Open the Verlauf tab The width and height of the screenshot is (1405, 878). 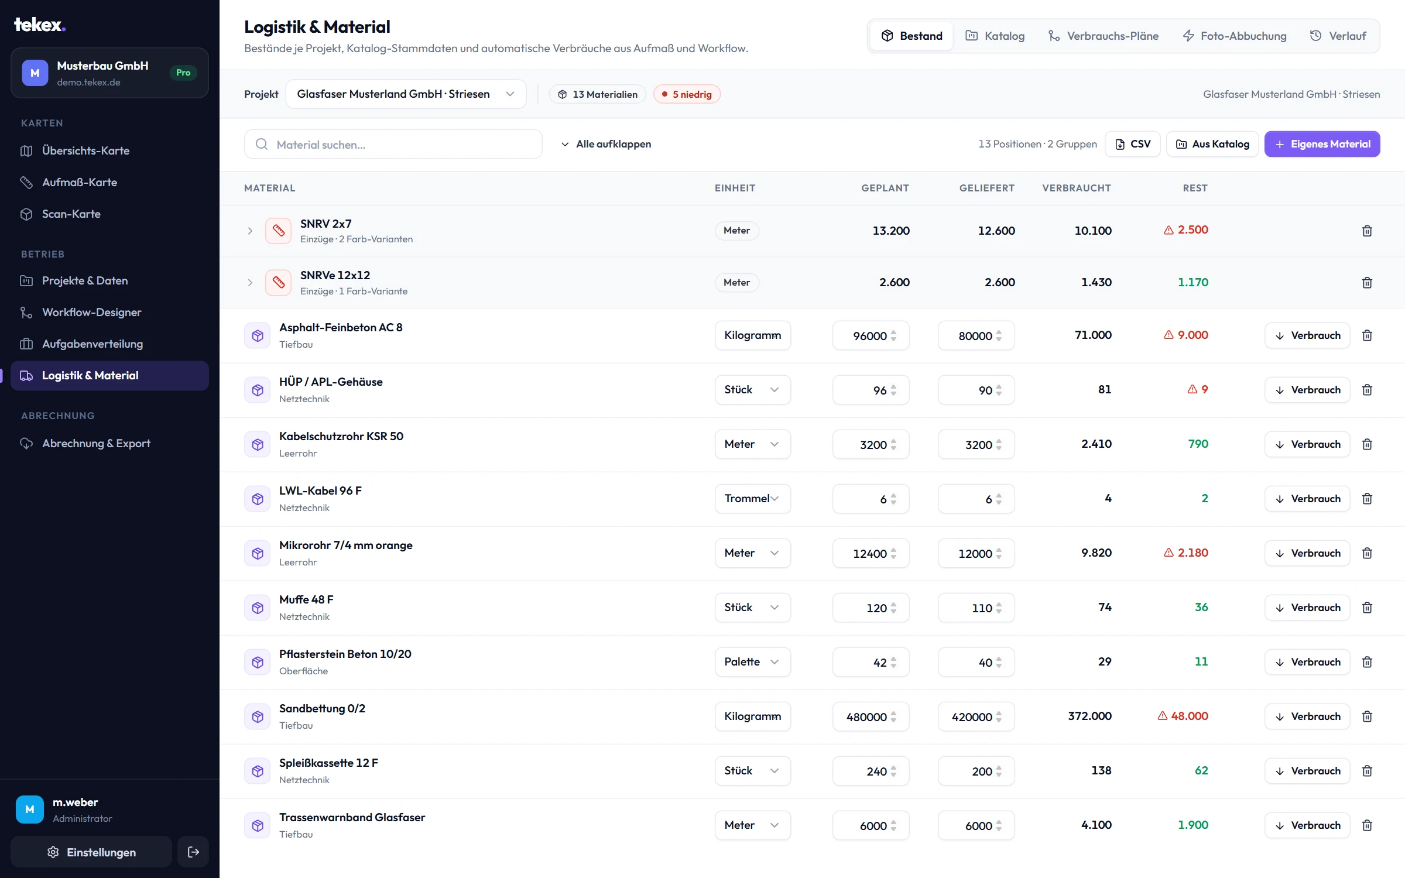[1338, 36]
